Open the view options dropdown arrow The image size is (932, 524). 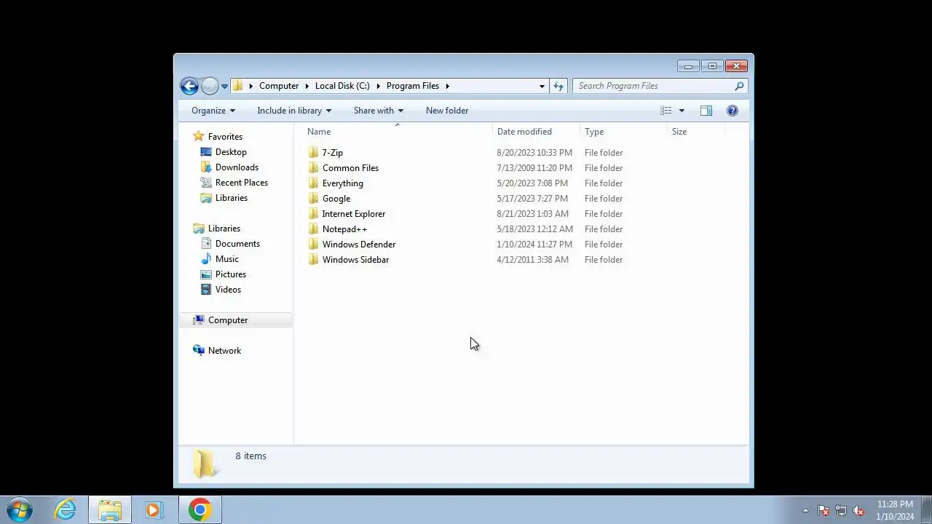point(682,111)
